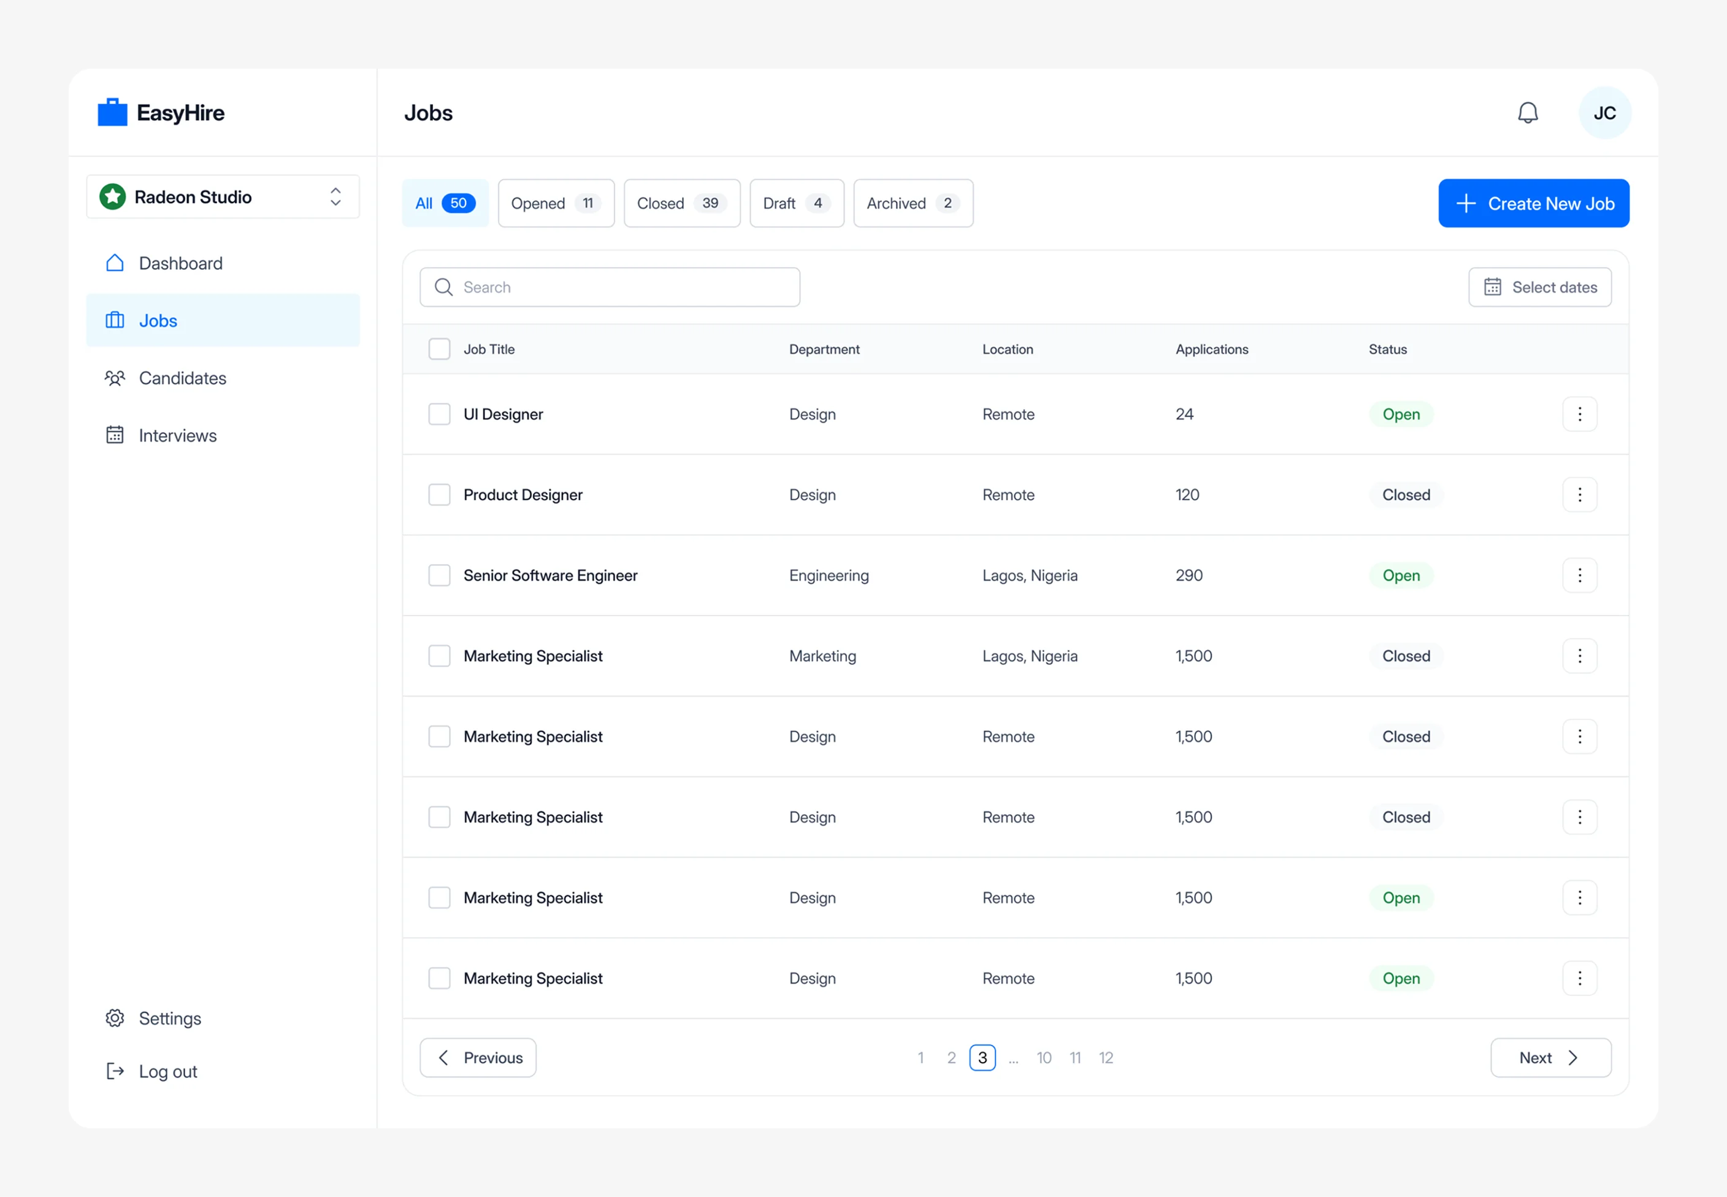This screenshot has height=1197, width=1727.
Task: Check the Senior Software Engineer row checkbox
Action: (440, 575)
